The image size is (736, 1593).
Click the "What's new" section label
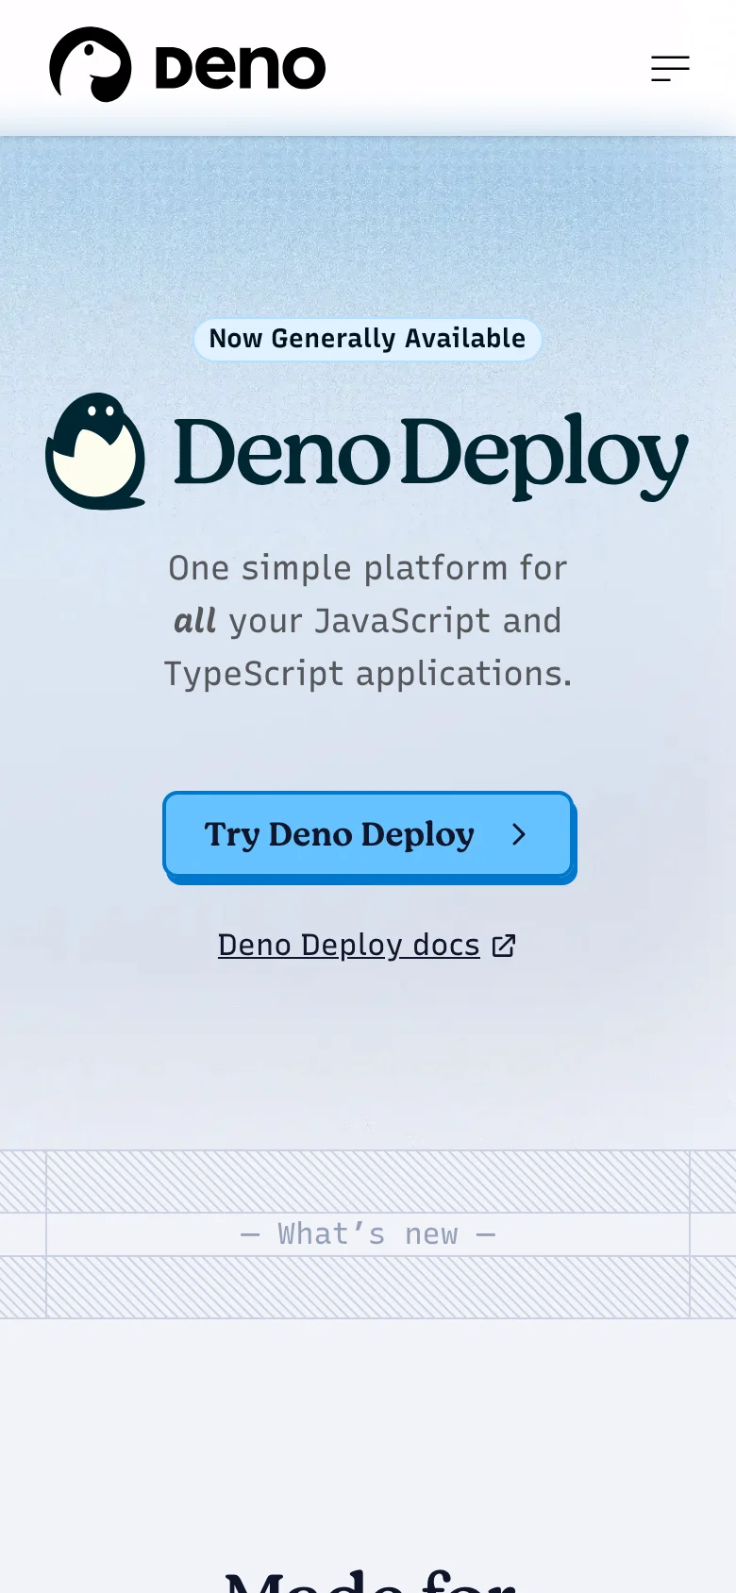point(368,1233)
